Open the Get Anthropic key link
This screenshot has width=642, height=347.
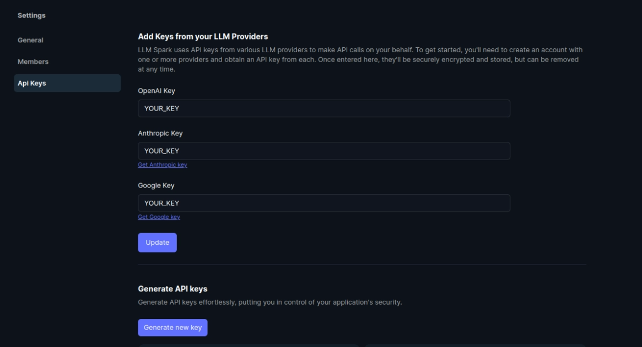[x=162, y=165]
